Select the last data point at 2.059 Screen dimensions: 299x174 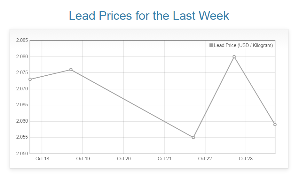coord(275,125)
